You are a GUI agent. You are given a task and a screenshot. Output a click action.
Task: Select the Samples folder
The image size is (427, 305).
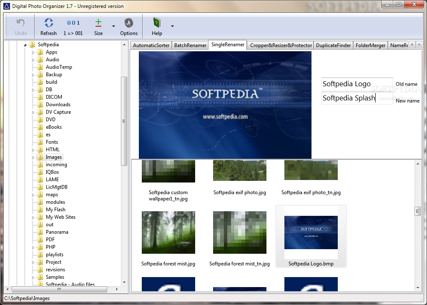(55, 277)
